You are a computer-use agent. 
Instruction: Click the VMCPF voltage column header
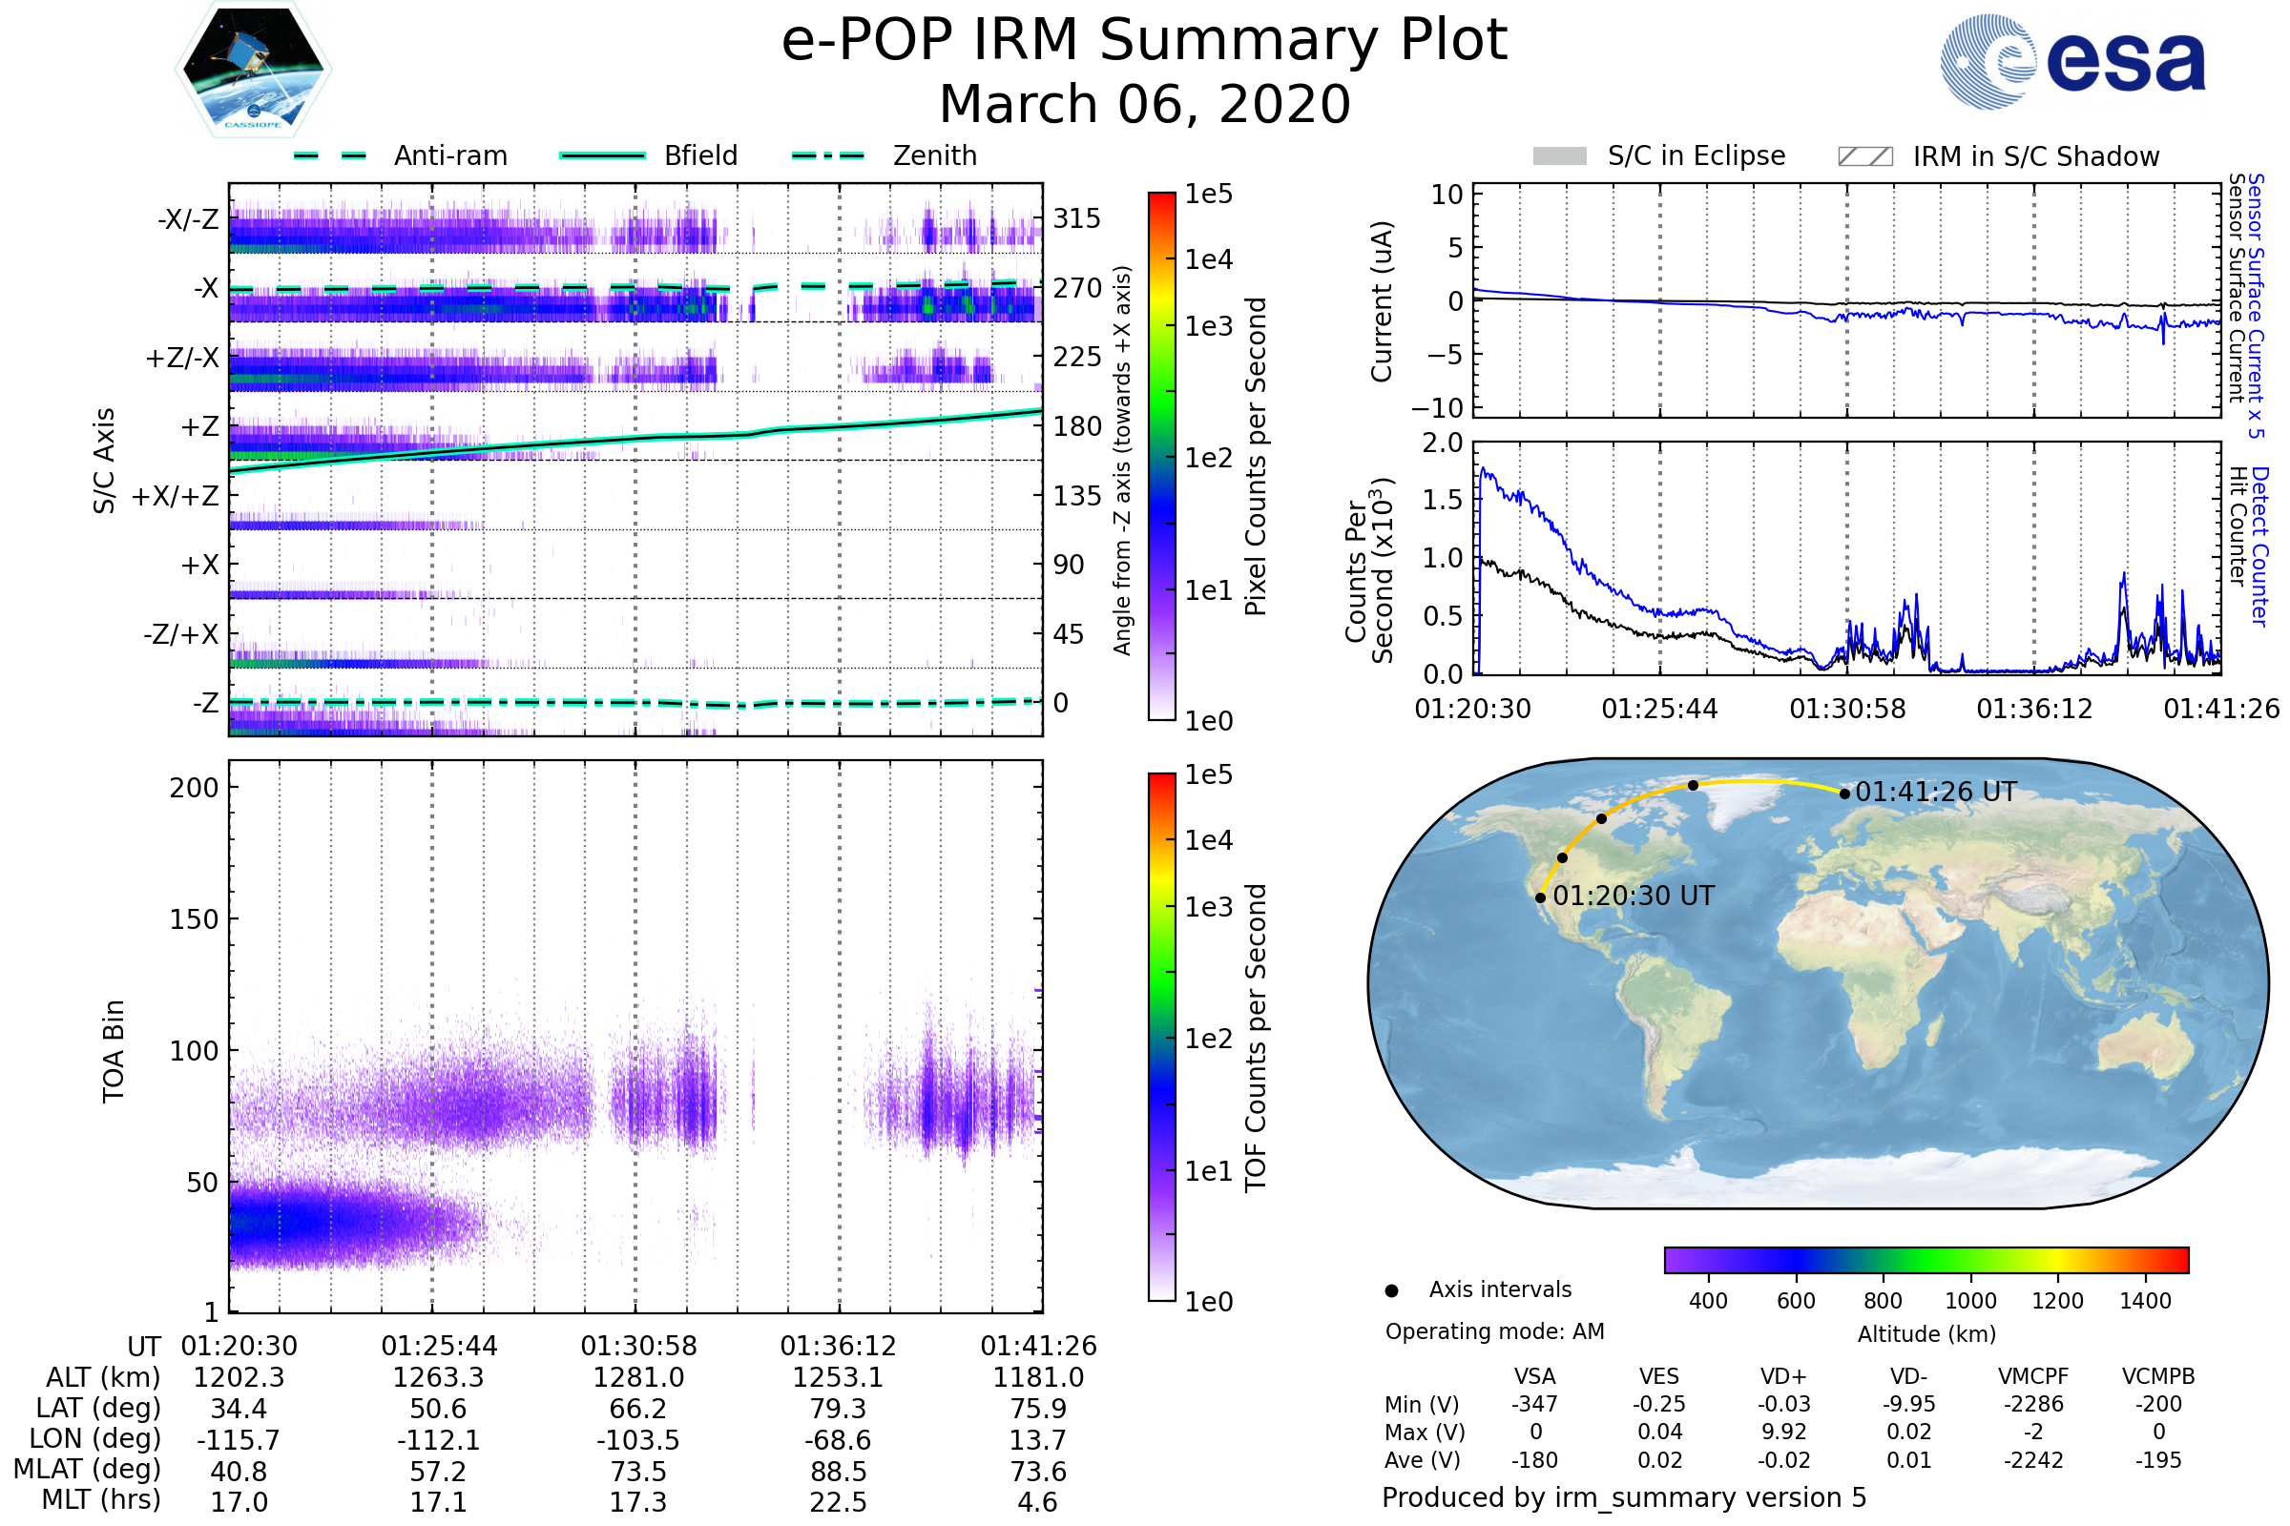pos(2033,1376)
